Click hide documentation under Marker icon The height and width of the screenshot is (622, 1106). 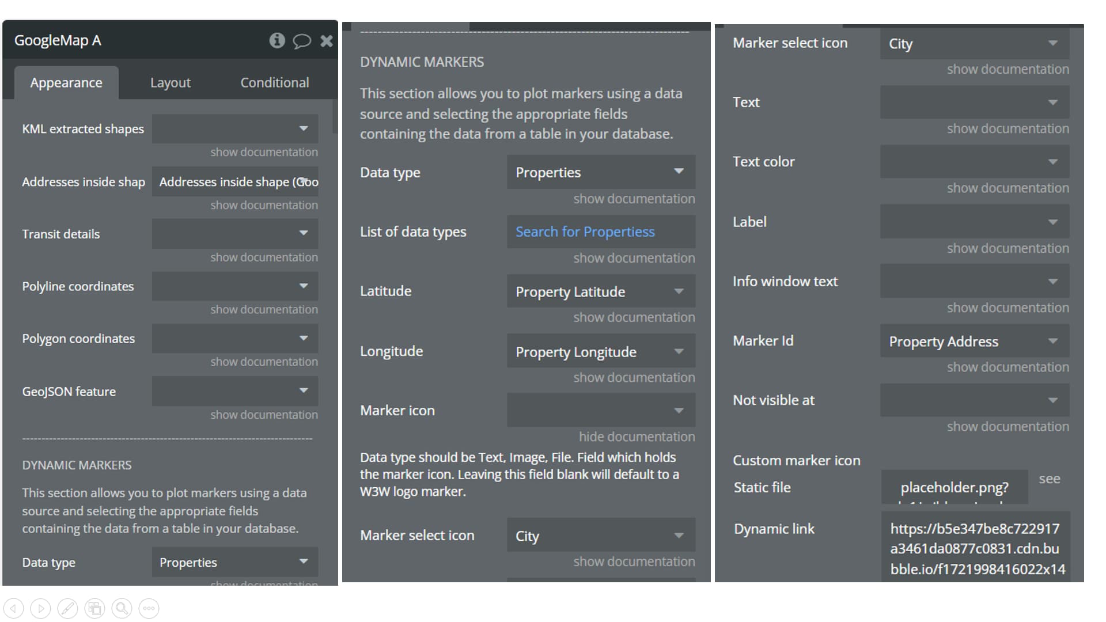pos(637,436)
